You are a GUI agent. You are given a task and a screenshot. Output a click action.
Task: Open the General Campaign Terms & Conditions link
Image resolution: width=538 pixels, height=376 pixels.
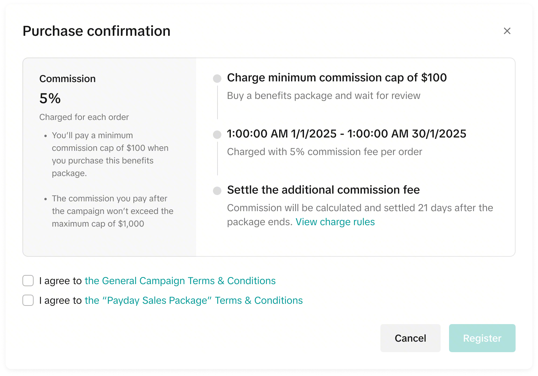(x=180, y=281)
